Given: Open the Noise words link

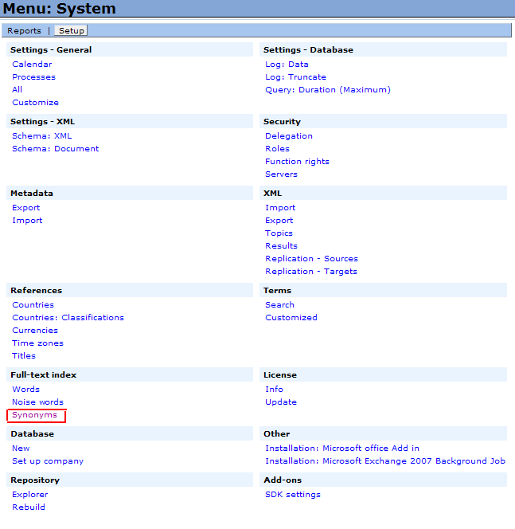Looking at the screenshot, I should 37,402.
